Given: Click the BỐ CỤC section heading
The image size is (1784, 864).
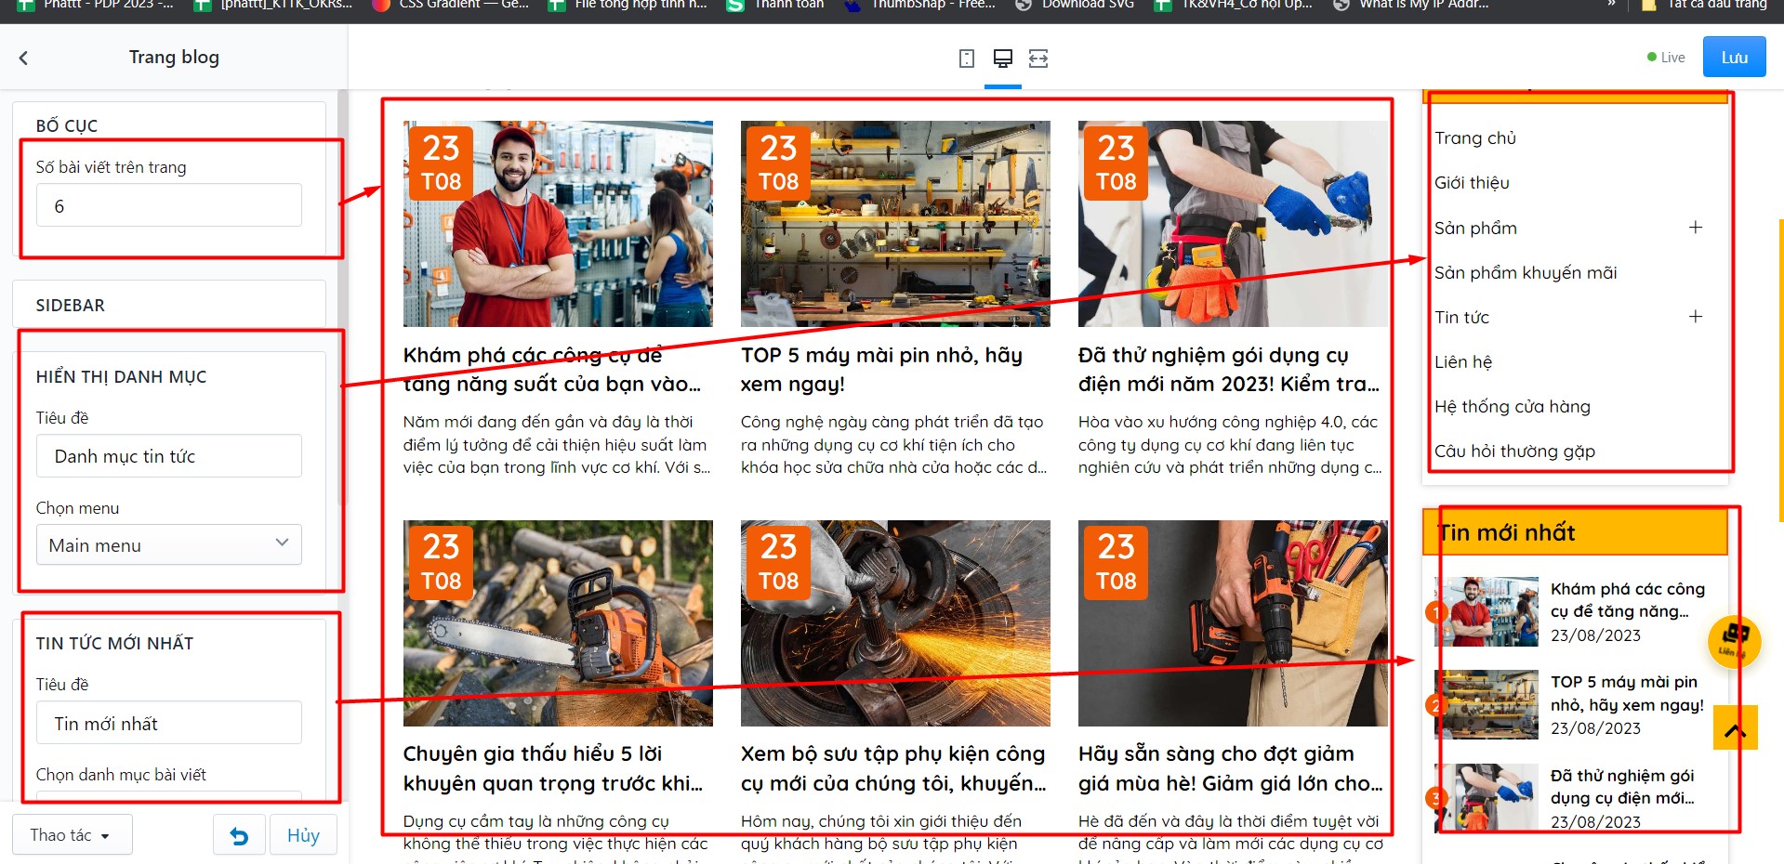Looking at the screenshot, I should click(x=67, y=125).
